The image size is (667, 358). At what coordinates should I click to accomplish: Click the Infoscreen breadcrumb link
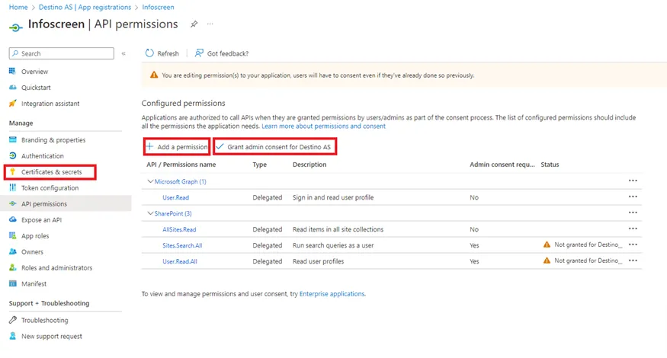click(x=158, y=7)
